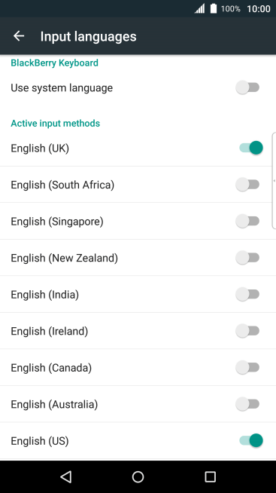
Task: Tap the battery icon in status bar
Action: point(214,8)
